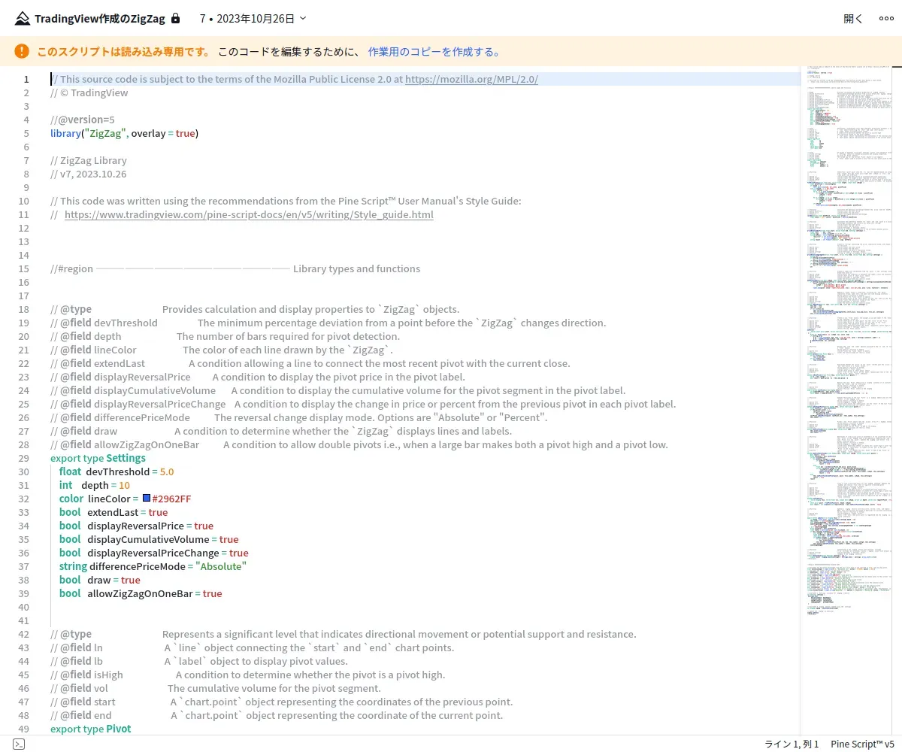This screenshot has width=902, height=752.
Task: Click the 'v7, 2023.10.26' comment
Action: pyautogui.click(x=89, y=174)
